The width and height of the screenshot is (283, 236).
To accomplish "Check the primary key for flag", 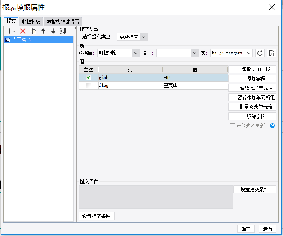I will pyautogui.click(x=88, y=85).
